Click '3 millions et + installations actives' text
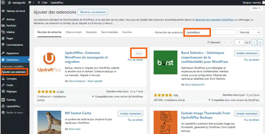 [52, 98]
